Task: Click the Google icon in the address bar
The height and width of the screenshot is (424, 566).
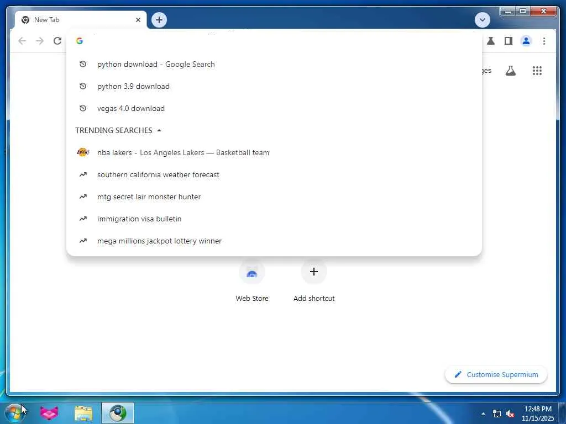Action: pyautogui.click(x=80, y=41)
